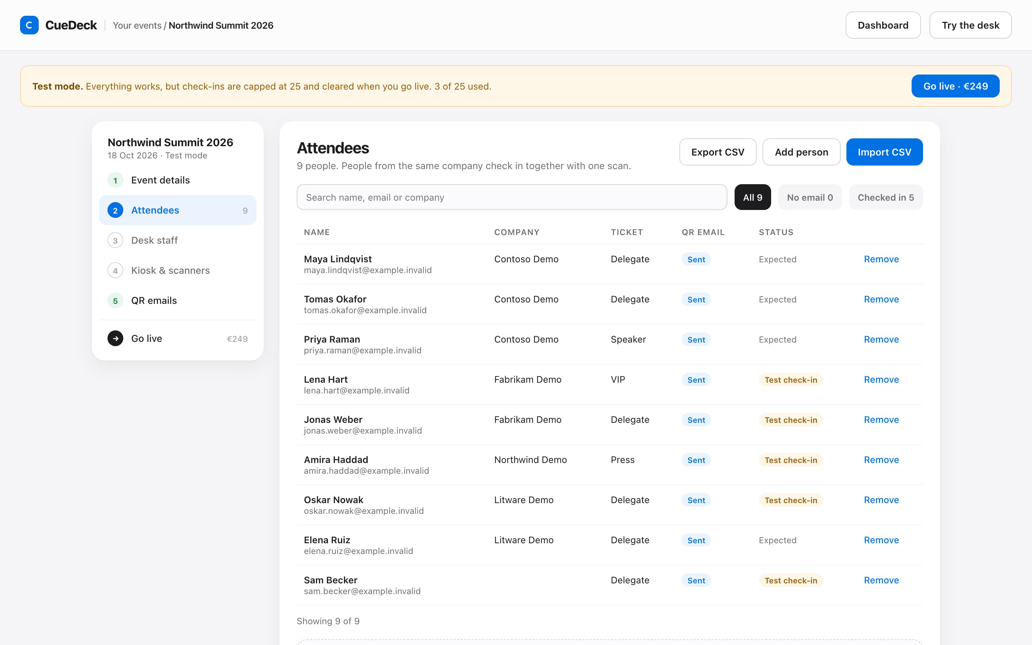Click the name Maya Lindqvist

[338, 259]
